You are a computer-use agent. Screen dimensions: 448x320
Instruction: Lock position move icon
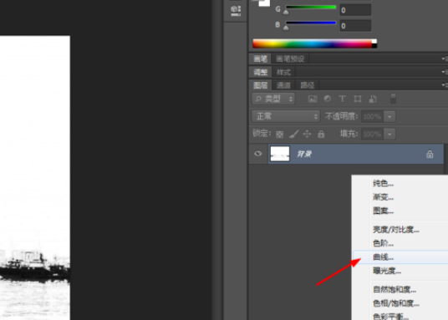pos(307,134)
